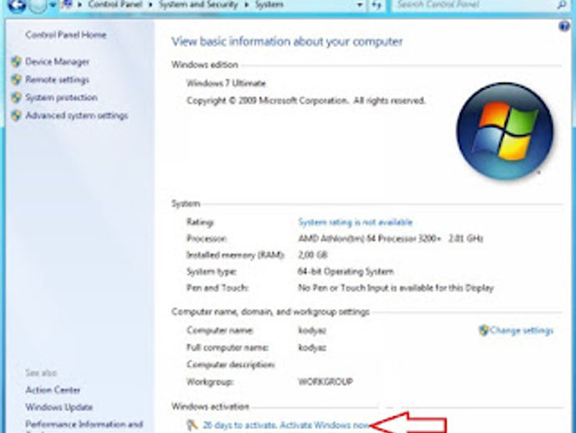
Task: Click '64-bit Operating System' text
Action: tap(346, 272)
